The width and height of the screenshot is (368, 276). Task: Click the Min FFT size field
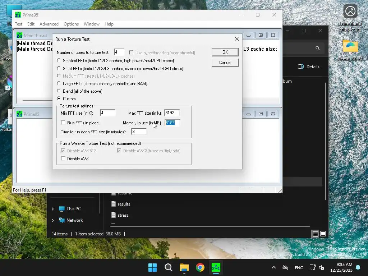[x=107, y=113]
